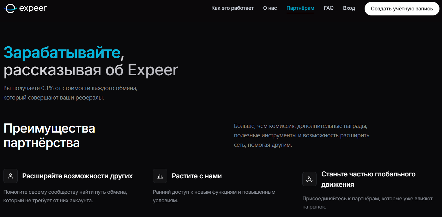The width and height of the screenshot is (442, 217).
Task: Click the Станьте частью глобального движения title
Action: click(x=368, y=179)
